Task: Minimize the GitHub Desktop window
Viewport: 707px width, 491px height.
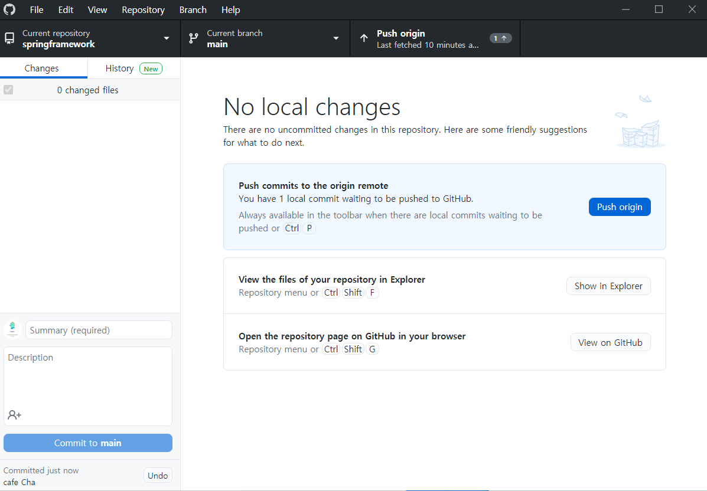Action: (625, 9)
